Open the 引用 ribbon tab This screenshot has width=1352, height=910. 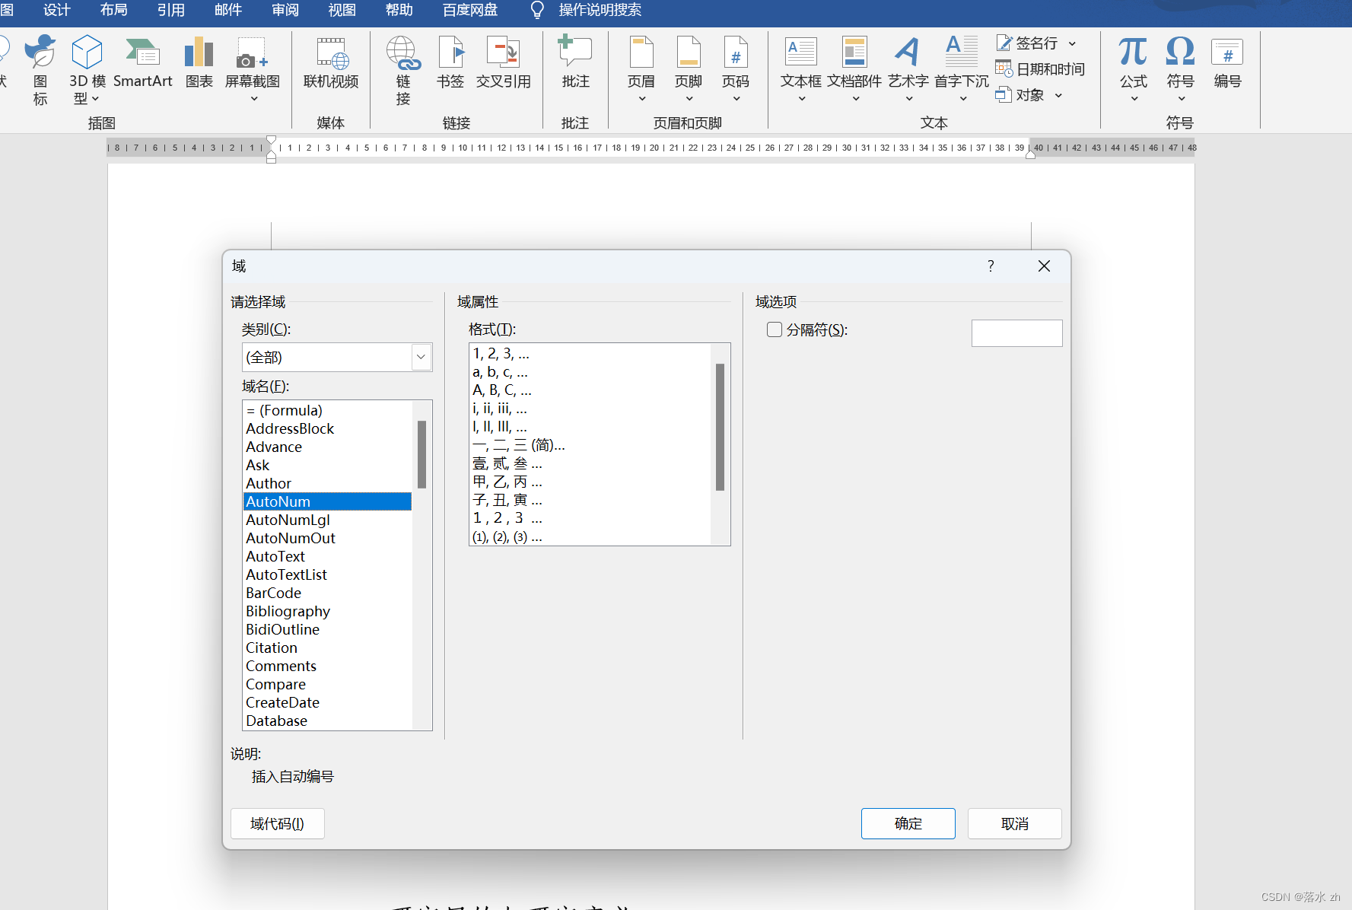tap(171, 10)
